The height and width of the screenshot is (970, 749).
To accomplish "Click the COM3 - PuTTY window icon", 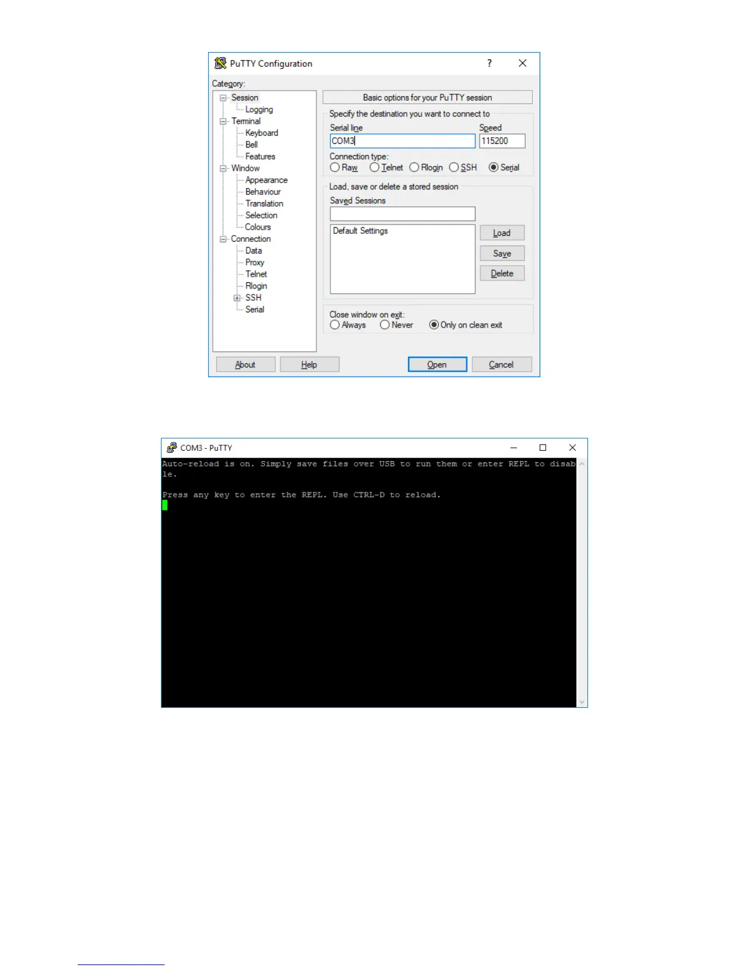I will (x=172, y=448).
